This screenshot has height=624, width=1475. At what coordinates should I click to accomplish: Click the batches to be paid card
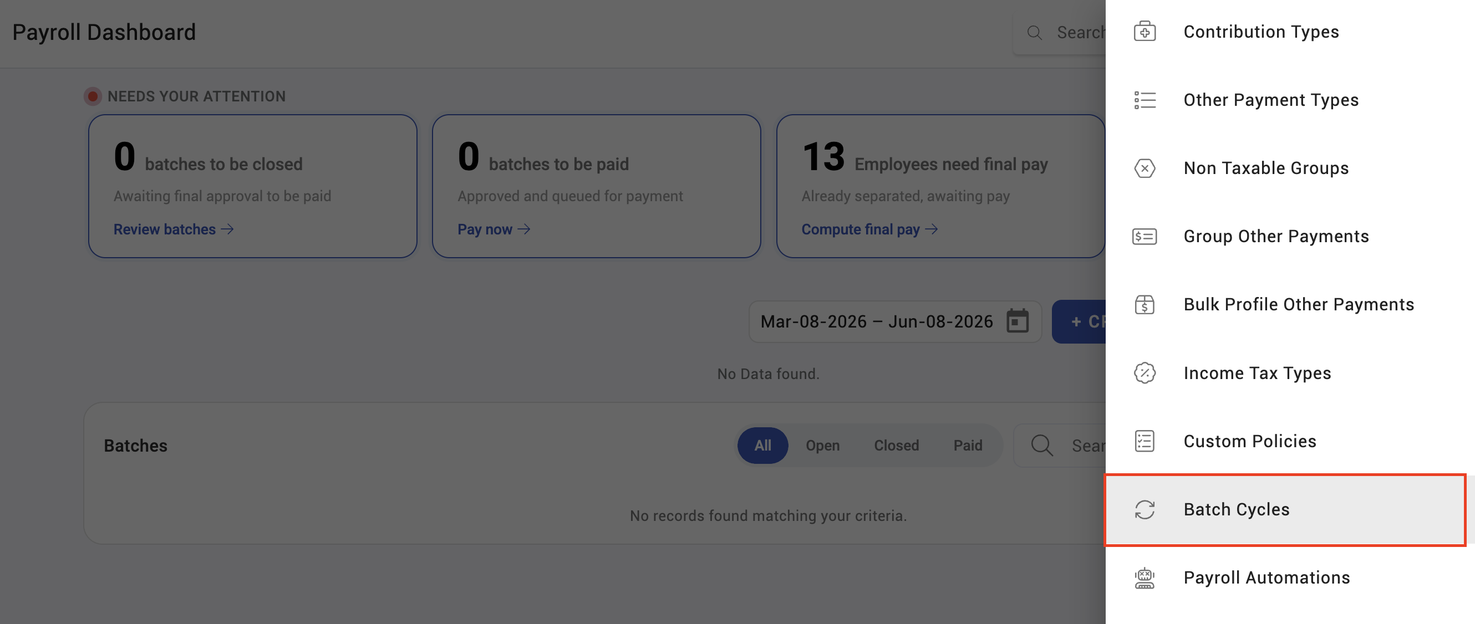point(596,186)
